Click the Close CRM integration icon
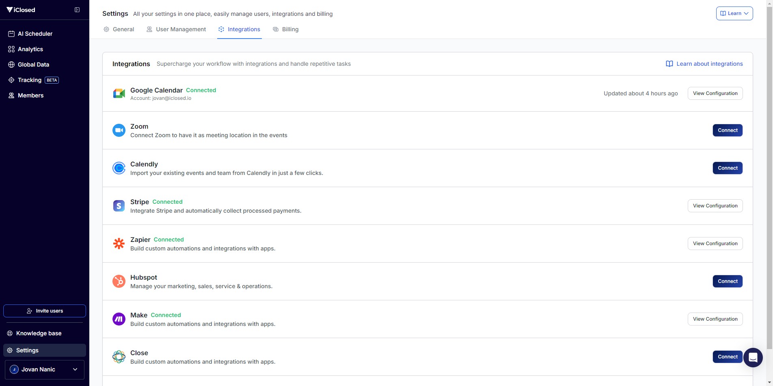773x386 pixels. 119,357
